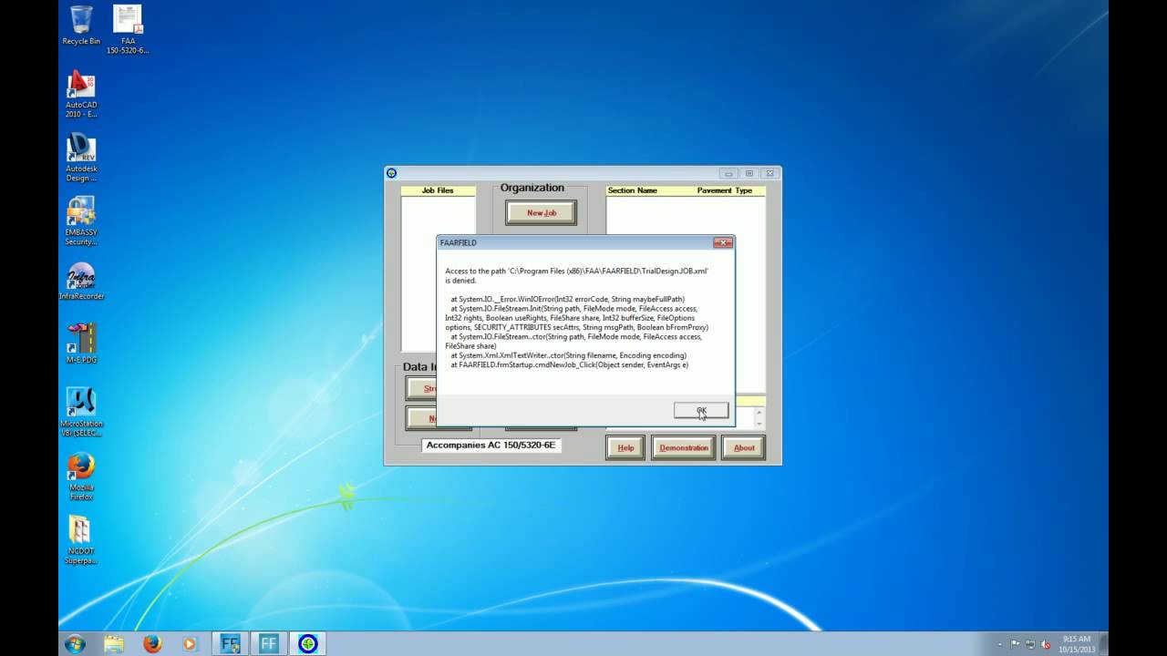Select the Autodesk Design Review desktop icon
This screenshot has height=656, width=1167.
coord(81,159)
